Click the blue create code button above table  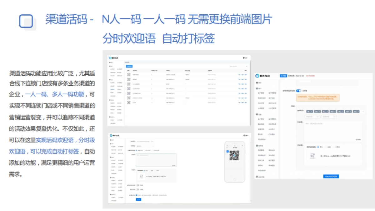tap(129, 66)
